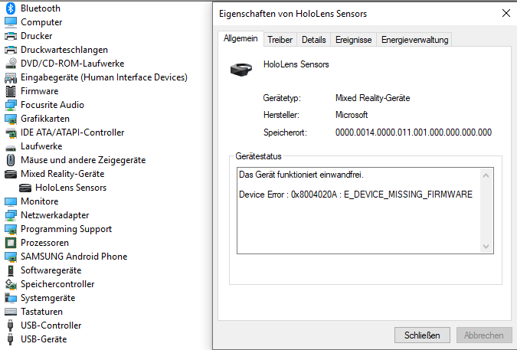The height and width of the screenshot is (350, 517).
Task: Open the Energieverwaltung tab
Action: pos(414,40)
